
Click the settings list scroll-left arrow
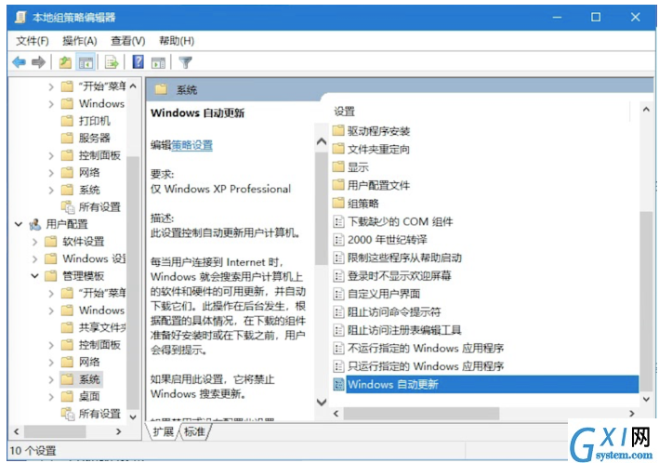click(336, 414)
